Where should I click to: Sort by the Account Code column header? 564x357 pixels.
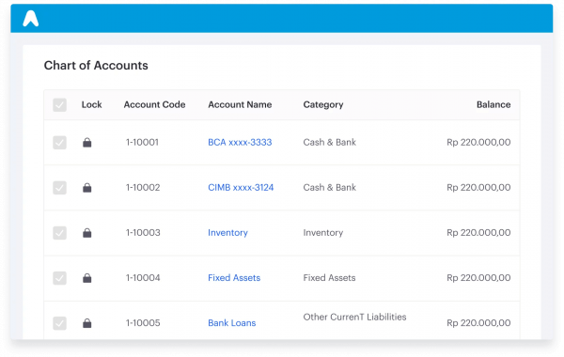155,104
